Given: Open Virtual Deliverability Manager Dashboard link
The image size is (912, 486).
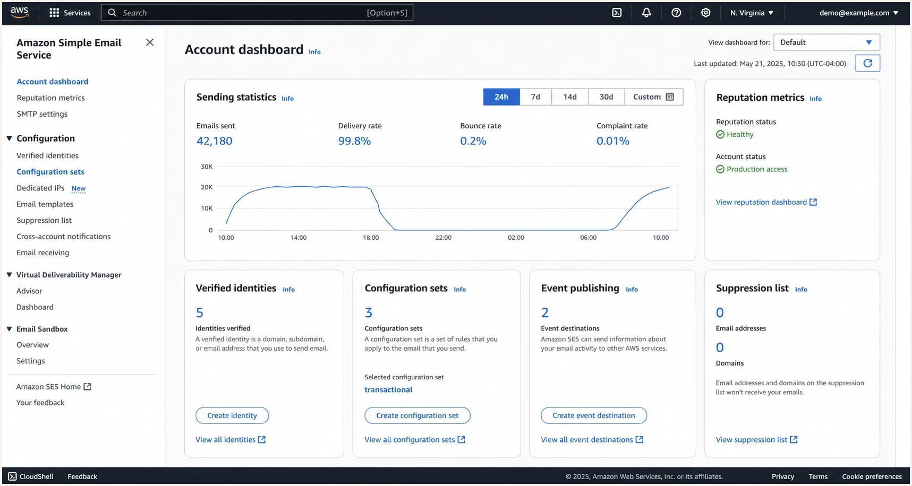Looking at the screenshot, I should (x=35, y=307).
